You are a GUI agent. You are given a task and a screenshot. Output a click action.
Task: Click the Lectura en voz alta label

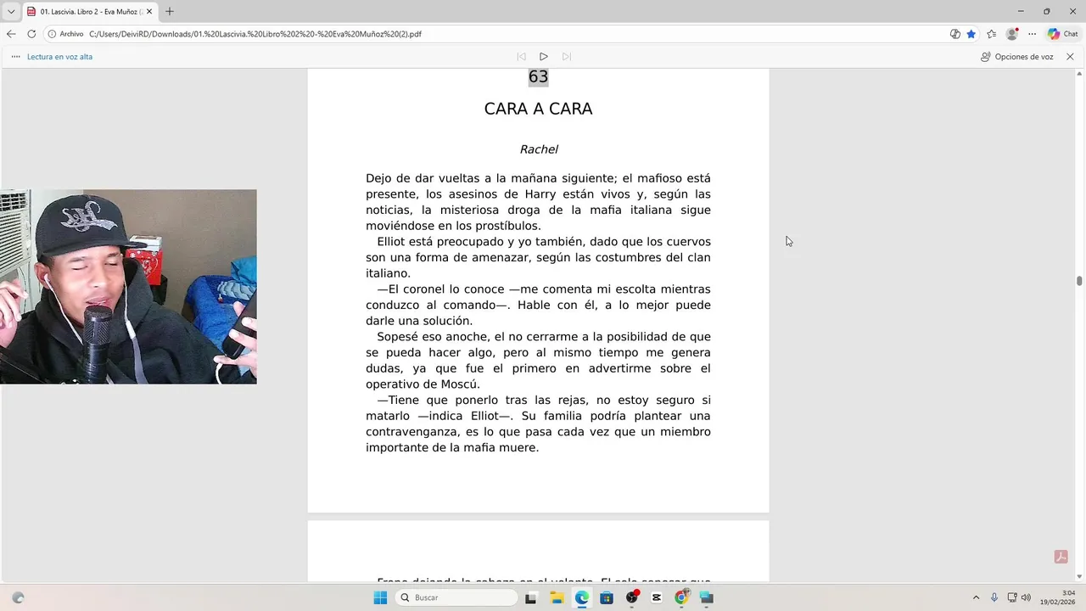(x=59, y=57)
